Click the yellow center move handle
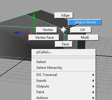Viewport: 112px width, 100px height. point(34,33)
